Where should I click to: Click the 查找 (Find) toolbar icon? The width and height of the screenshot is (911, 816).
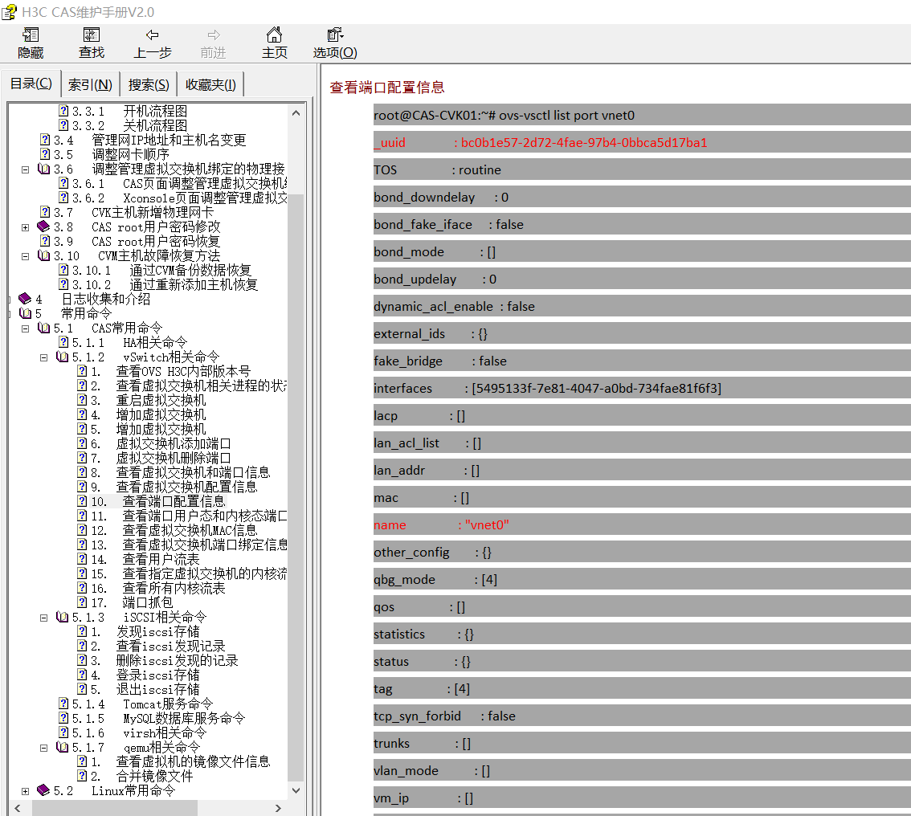click(x=92, y=35)
